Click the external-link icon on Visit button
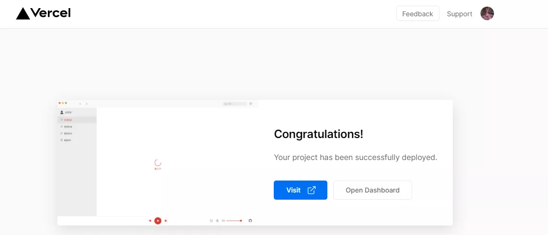 [312, 190]
